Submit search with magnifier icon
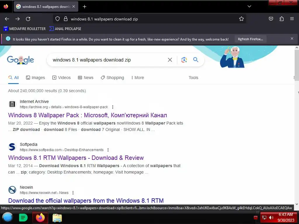 tap(196, 60)
